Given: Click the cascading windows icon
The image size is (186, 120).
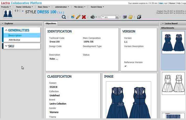Looking at the screenshot, I should (x=139, y=17).
